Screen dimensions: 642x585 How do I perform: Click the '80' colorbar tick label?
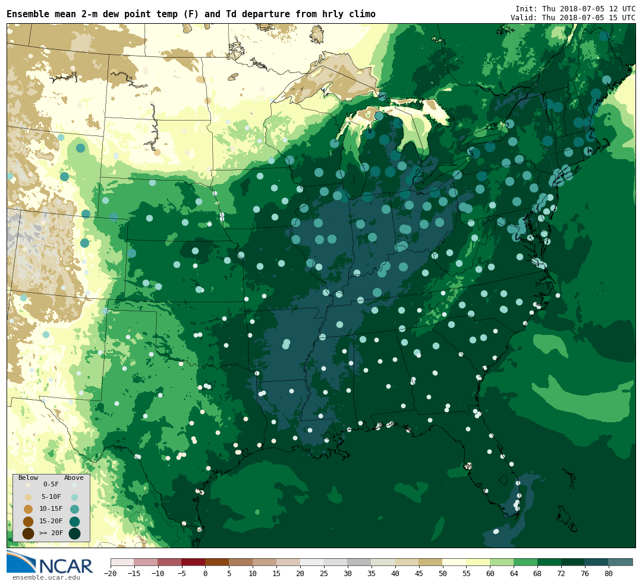pyautogui.click(x=609, y=574)
